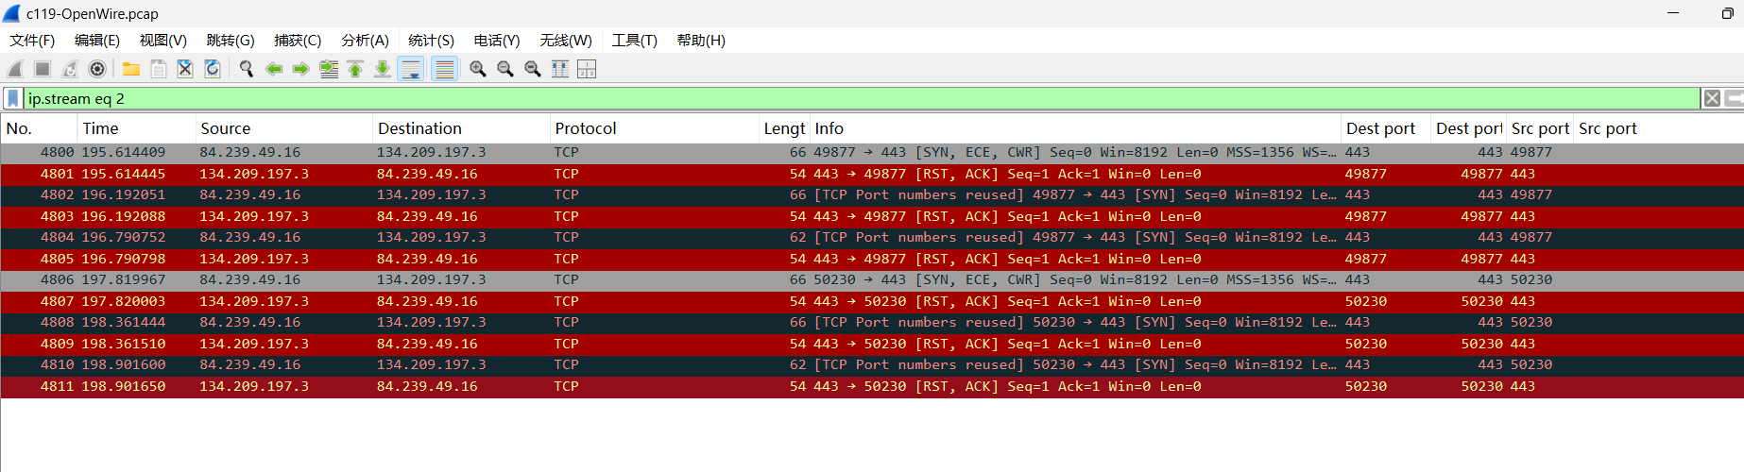Viewport: 1744px width, 472px height.
Task: Open capture options gear icon
Action: pos(97,69)
